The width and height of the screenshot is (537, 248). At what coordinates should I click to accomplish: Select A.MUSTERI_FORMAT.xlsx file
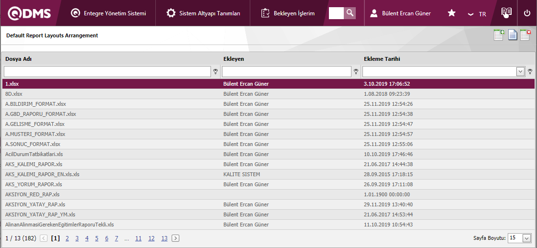pos(35,134)
